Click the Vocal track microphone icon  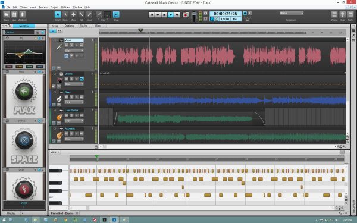tap(59, 47)
